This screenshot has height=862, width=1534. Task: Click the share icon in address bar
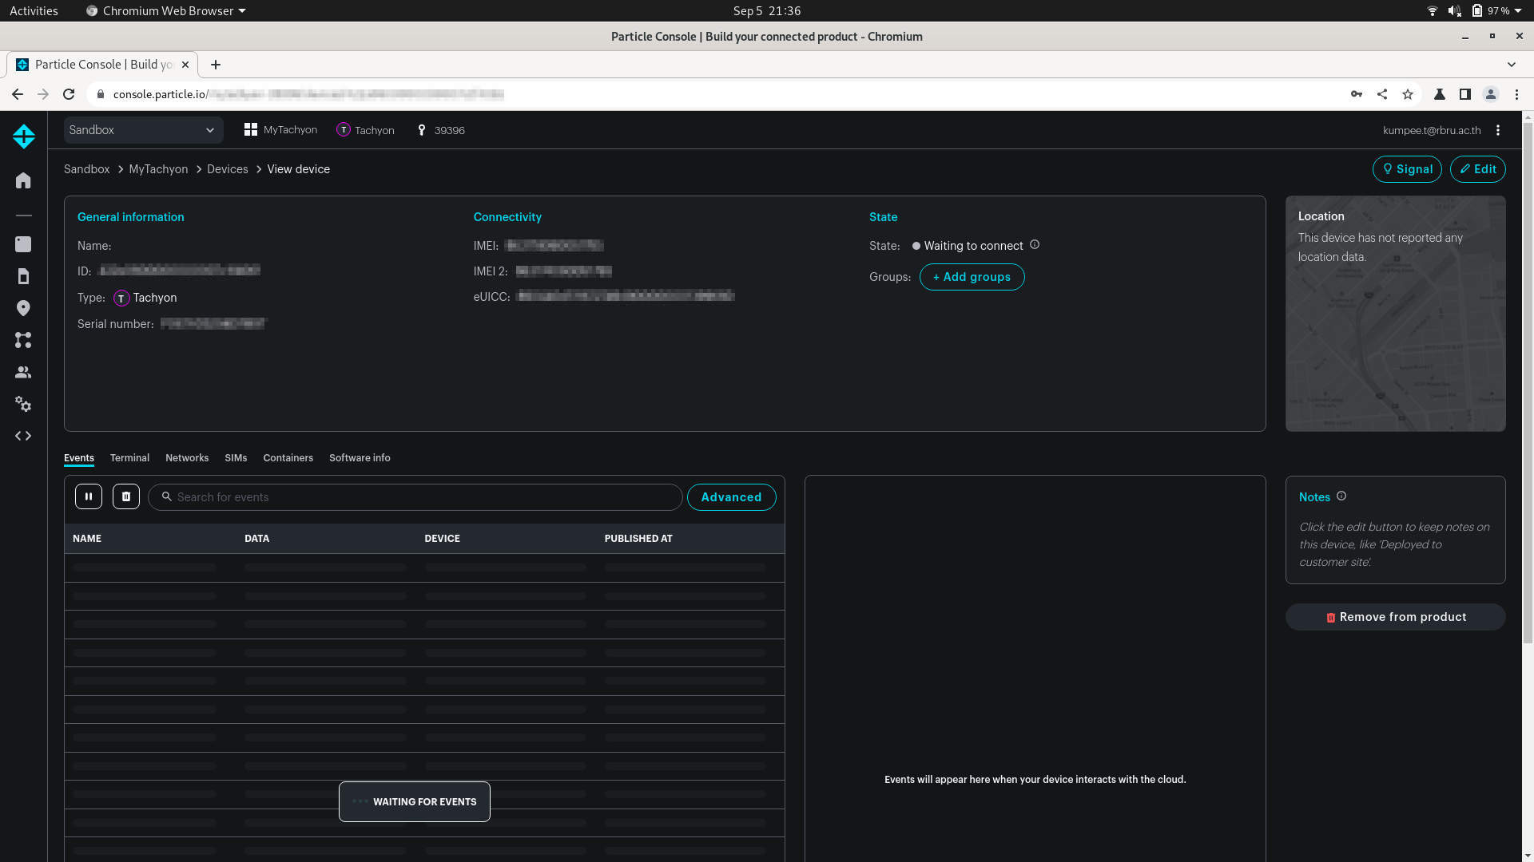point(1382,94)
